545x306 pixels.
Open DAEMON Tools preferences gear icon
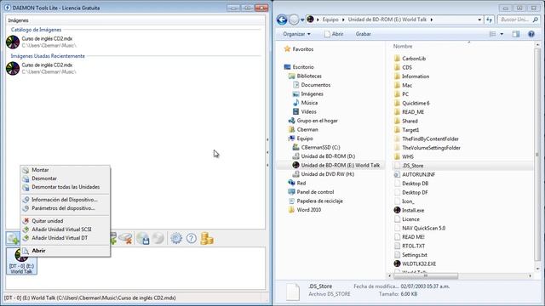click(x=176, y=238)
